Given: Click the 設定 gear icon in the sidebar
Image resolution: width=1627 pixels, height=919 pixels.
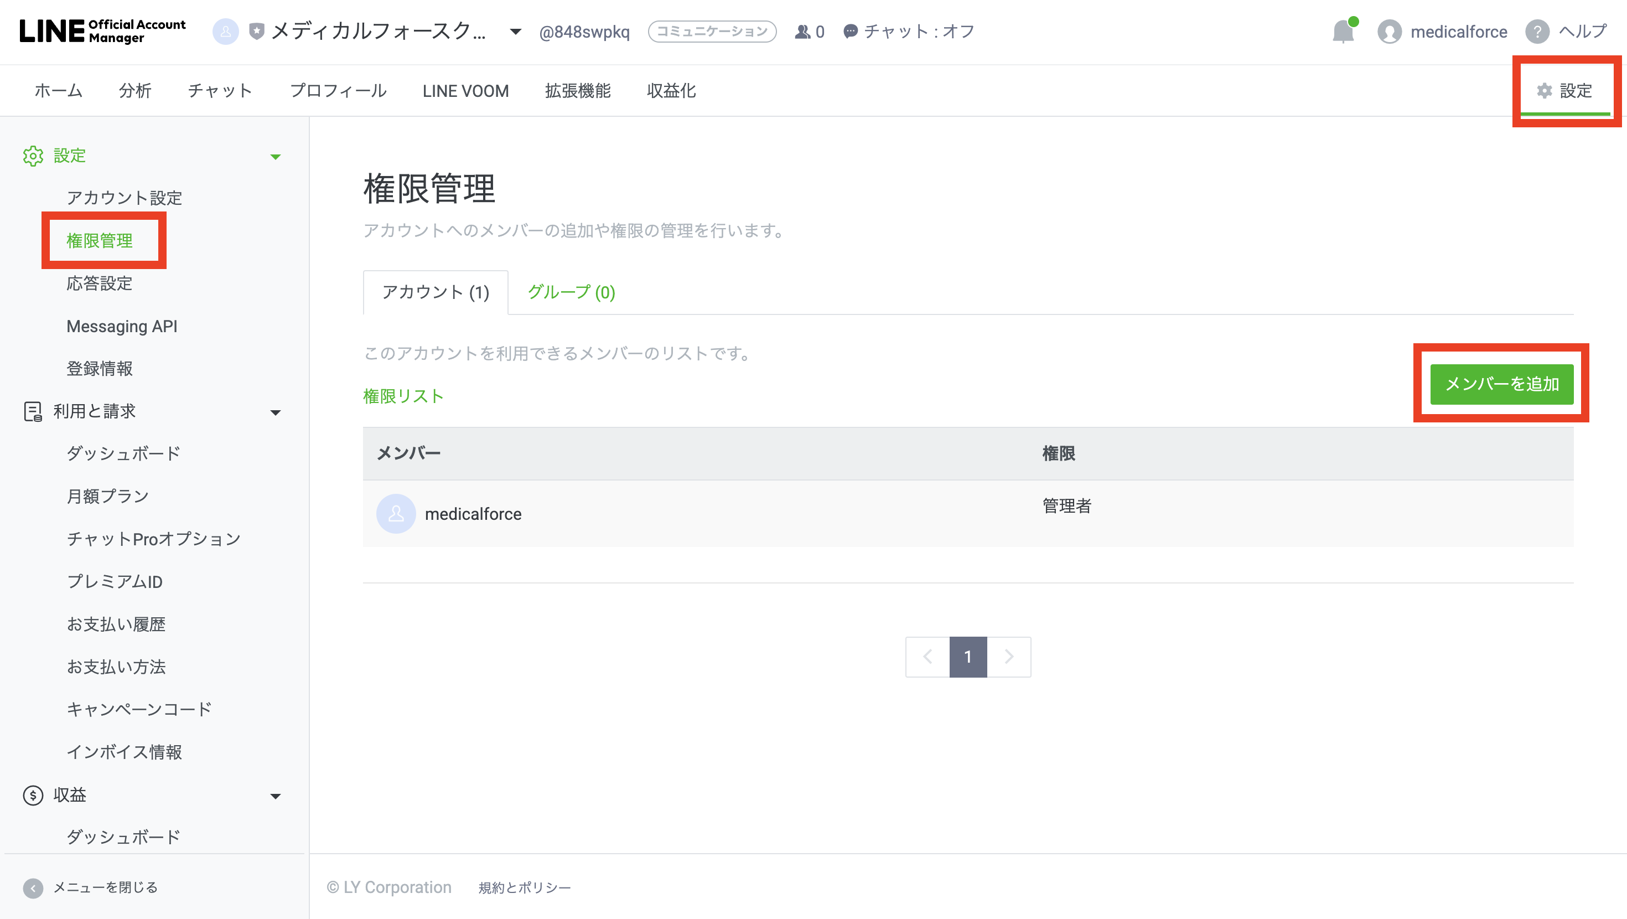Looking at the screenshot, I should tap(32, 156).
